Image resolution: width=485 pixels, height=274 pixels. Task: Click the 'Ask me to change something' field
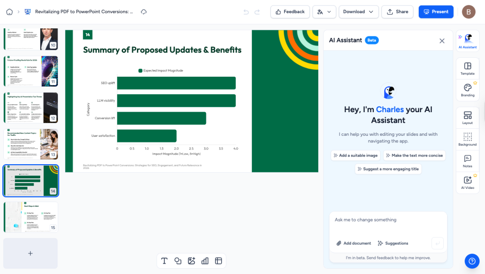(388, 220)
